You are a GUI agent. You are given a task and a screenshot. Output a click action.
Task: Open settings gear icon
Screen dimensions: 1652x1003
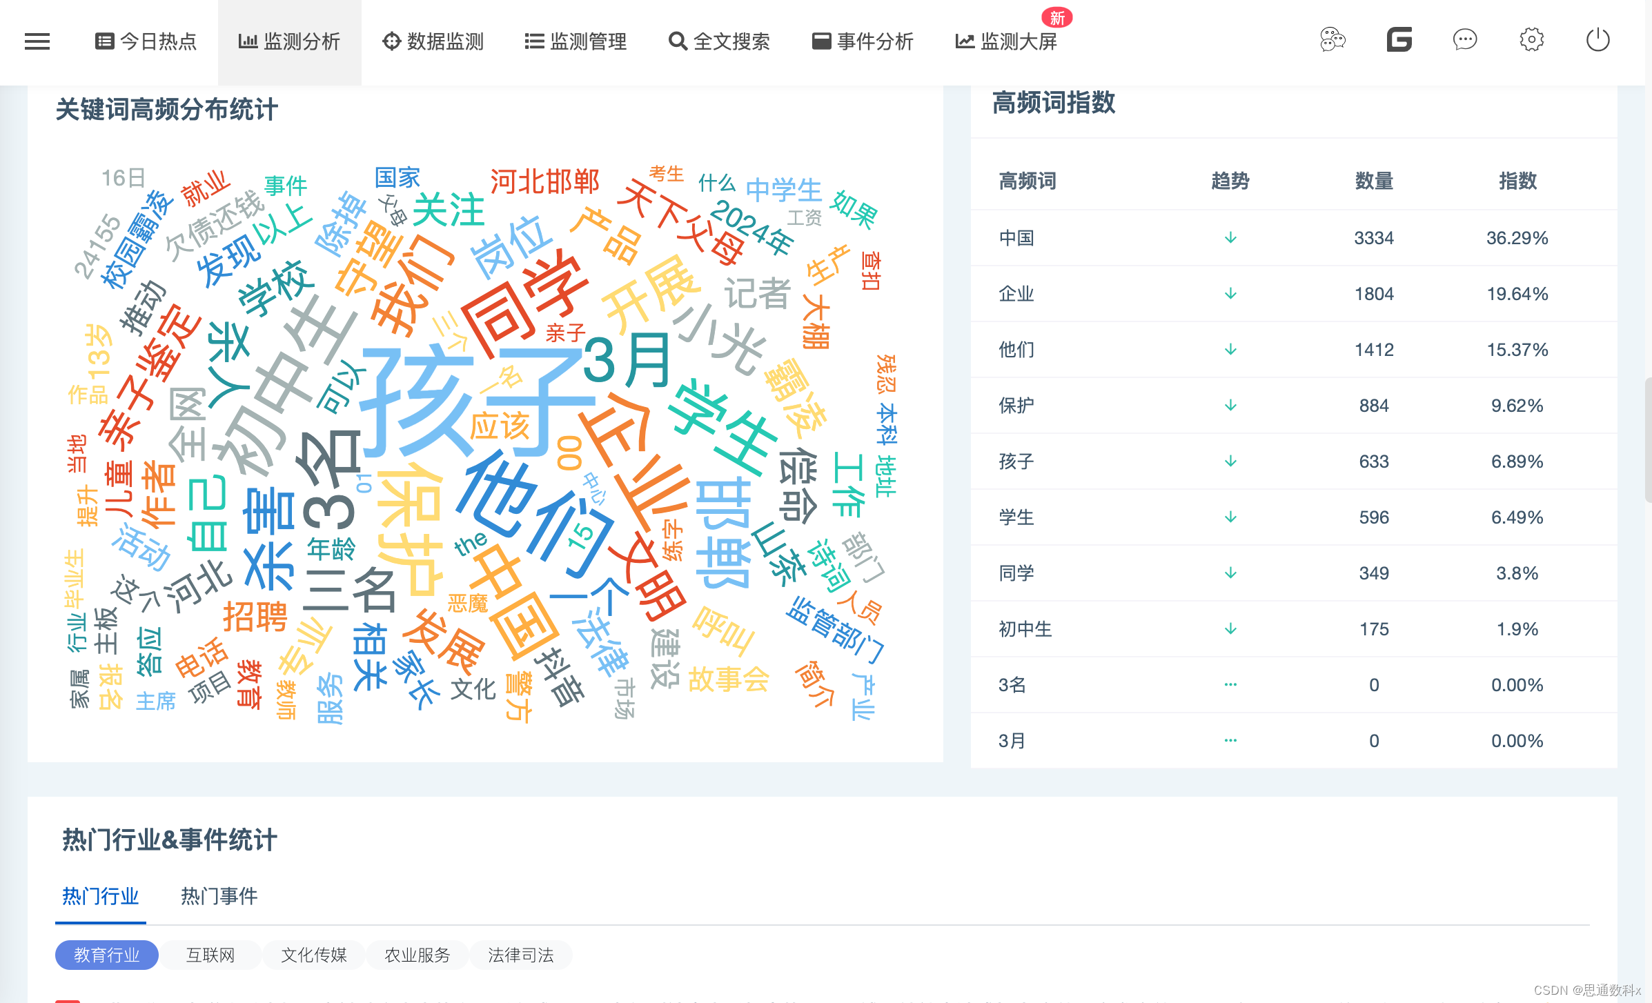1531,40
